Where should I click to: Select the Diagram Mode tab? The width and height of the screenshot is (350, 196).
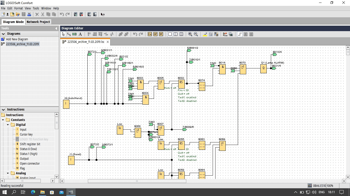coord(13,22)
